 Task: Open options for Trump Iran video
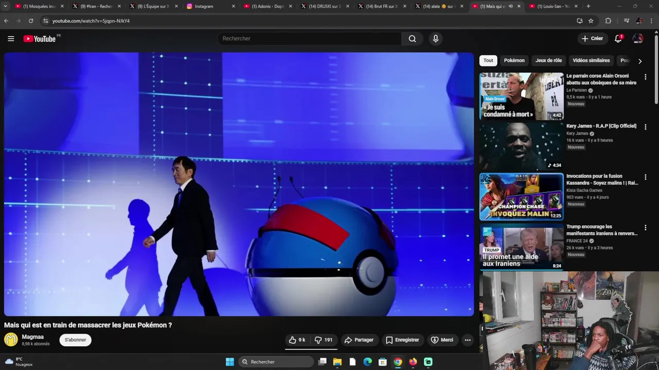click(646, 227)
